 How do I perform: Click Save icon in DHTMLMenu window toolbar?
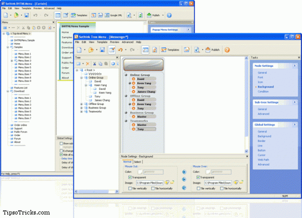pos(26,15)
